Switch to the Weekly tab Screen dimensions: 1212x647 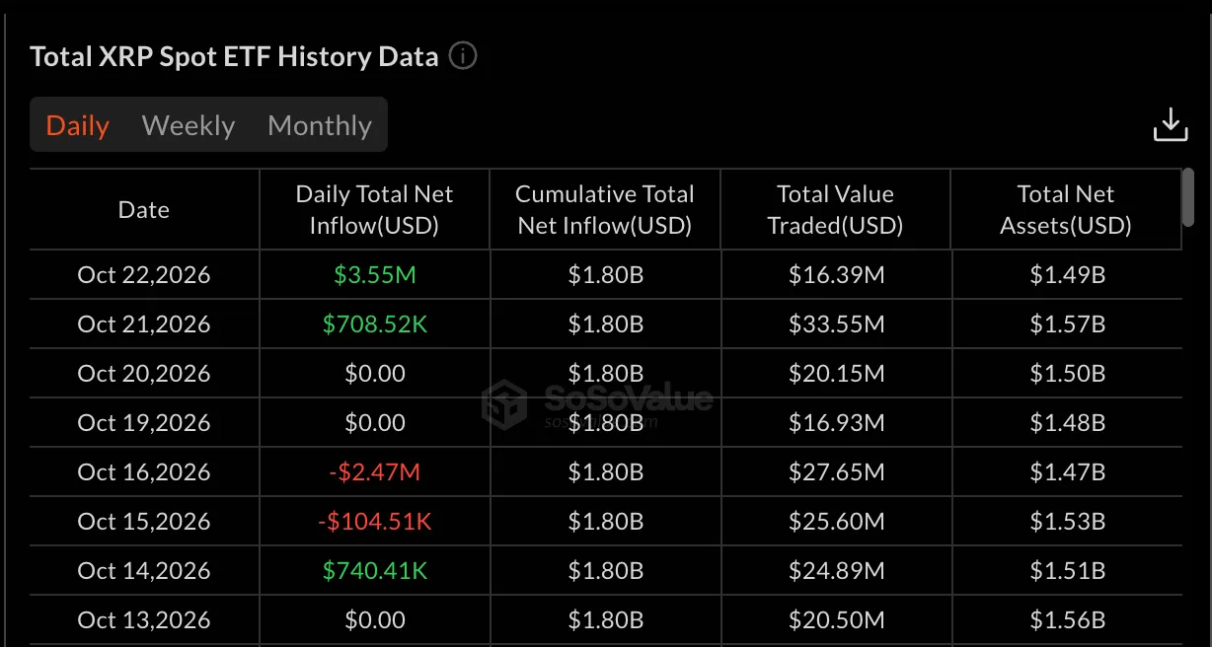click(x=189, y=125)
